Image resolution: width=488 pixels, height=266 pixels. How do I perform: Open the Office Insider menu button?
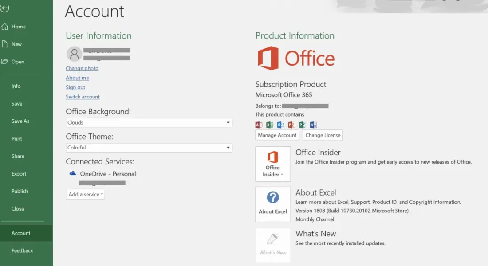tap(273, 164)
